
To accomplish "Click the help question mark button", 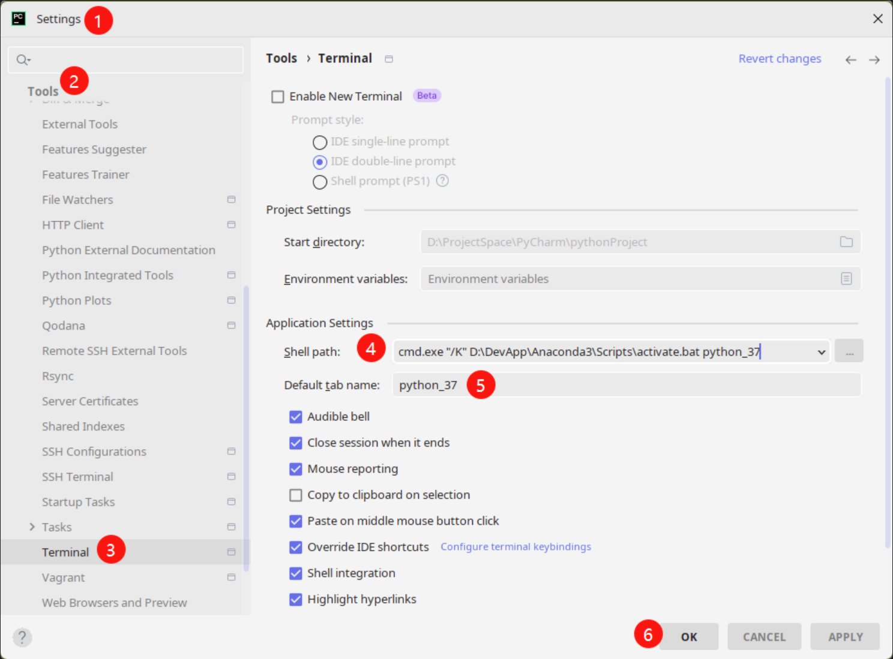I will [x=22, y=637].
